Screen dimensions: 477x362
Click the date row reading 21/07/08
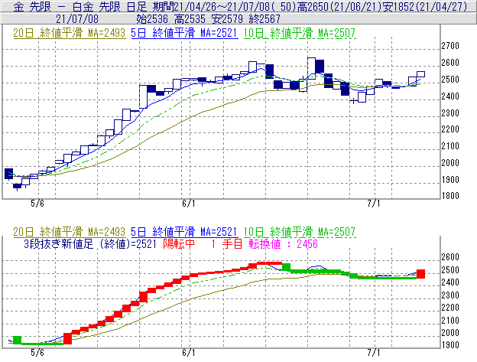[77, 19]
